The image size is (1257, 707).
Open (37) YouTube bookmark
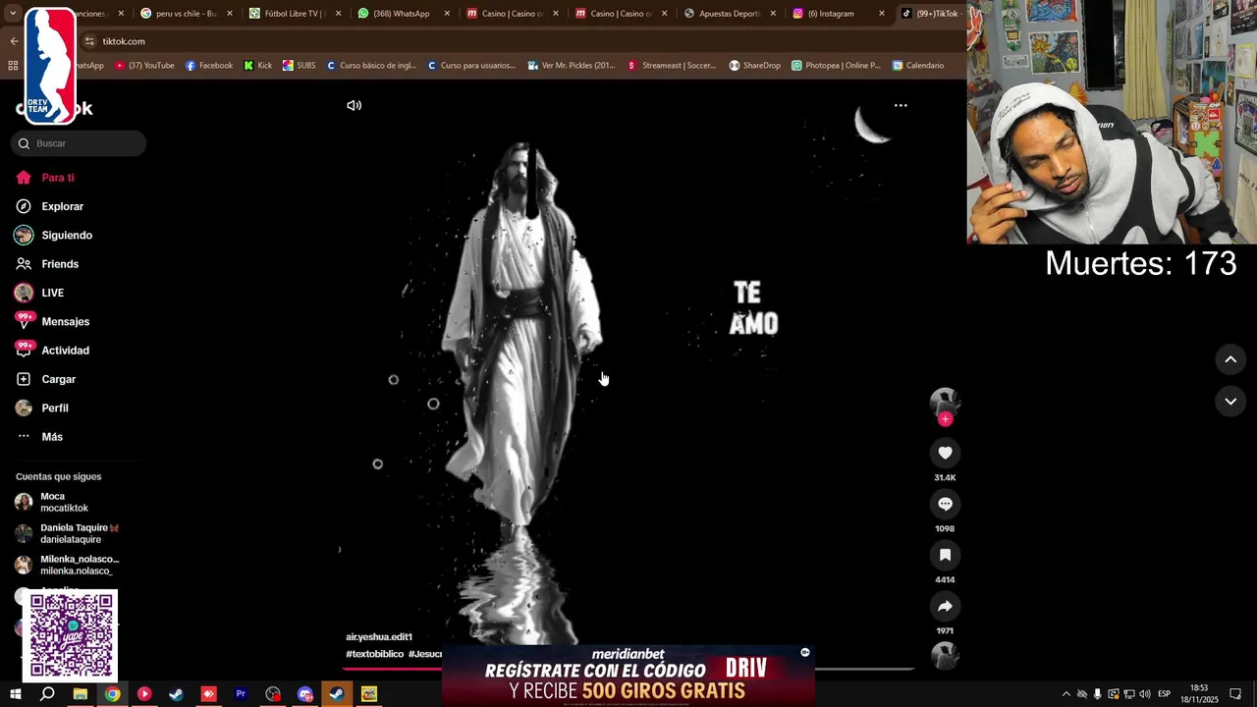point(144,66)
